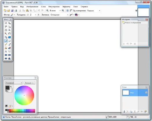Select the Line/Curve tool
This screenshot has height=121, width=152.
[x=9, y=51]
